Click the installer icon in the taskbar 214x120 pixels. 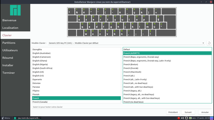pos(15,118)
